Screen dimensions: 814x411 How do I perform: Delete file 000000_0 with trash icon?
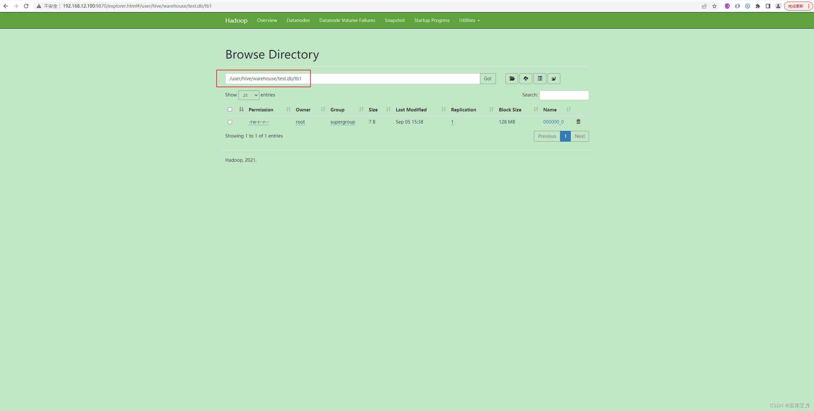coord(578,122)
